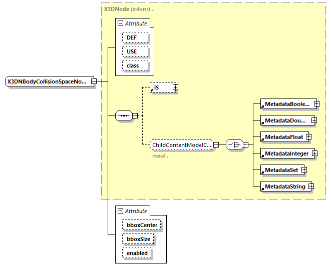Collapse the upper Attribute group box
The image size is (331, 272).
pos(120,23)
